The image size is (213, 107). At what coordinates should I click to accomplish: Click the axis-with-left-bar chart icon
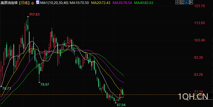click(x=182, y=2)
